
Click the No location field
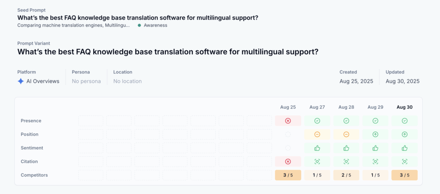pos(127,81)
